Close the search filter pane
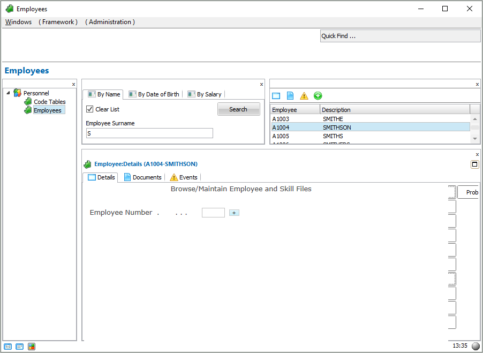This screenshot has width=483, height=353. (x=261, y=84)
